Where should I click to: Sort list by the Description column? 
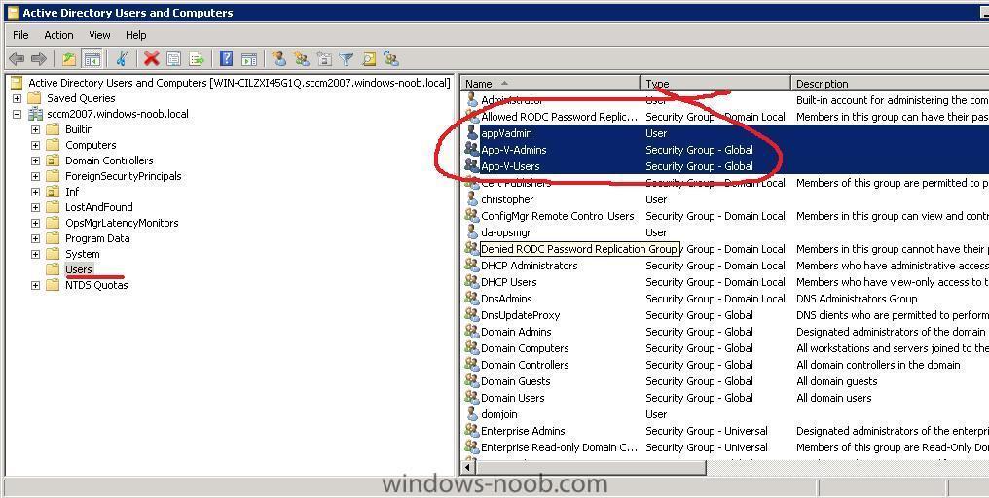point(890,84)
